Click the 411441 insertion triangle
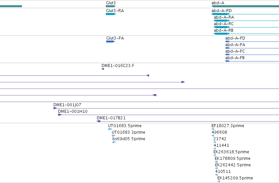 coord(214,149)
